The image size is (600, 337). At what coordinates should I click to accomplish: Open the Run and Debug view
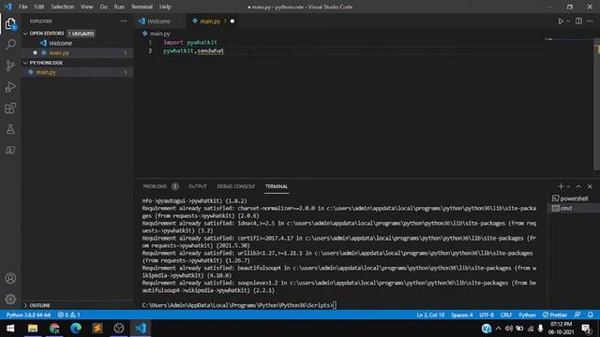(10, 87)
